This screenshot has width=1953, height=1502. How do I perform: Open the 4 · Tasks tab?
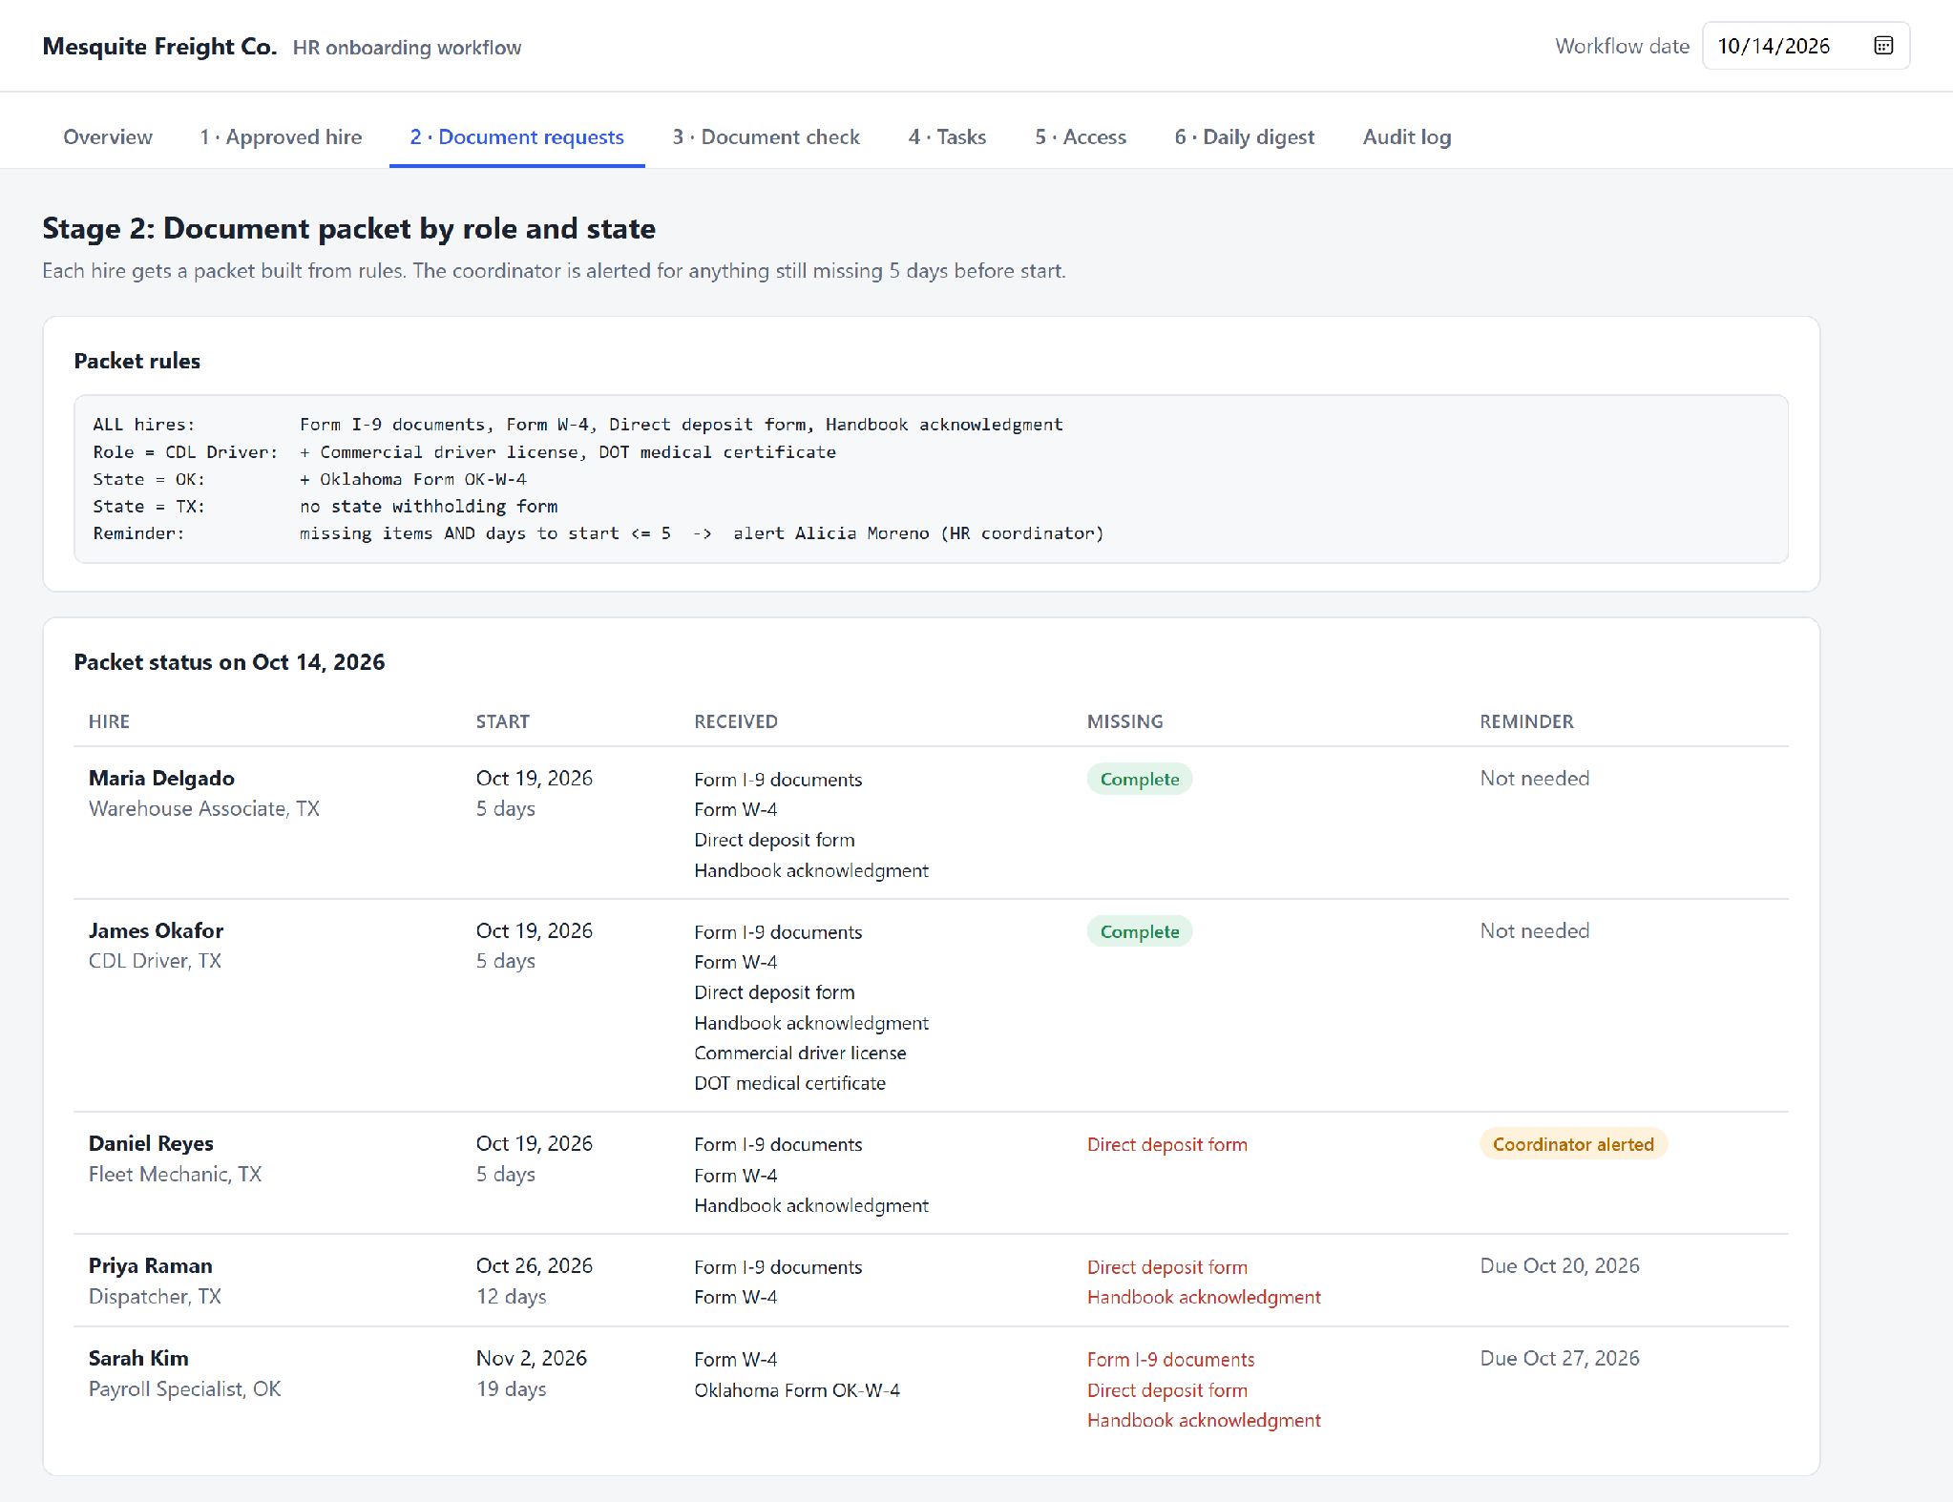[x=947, y=136]
